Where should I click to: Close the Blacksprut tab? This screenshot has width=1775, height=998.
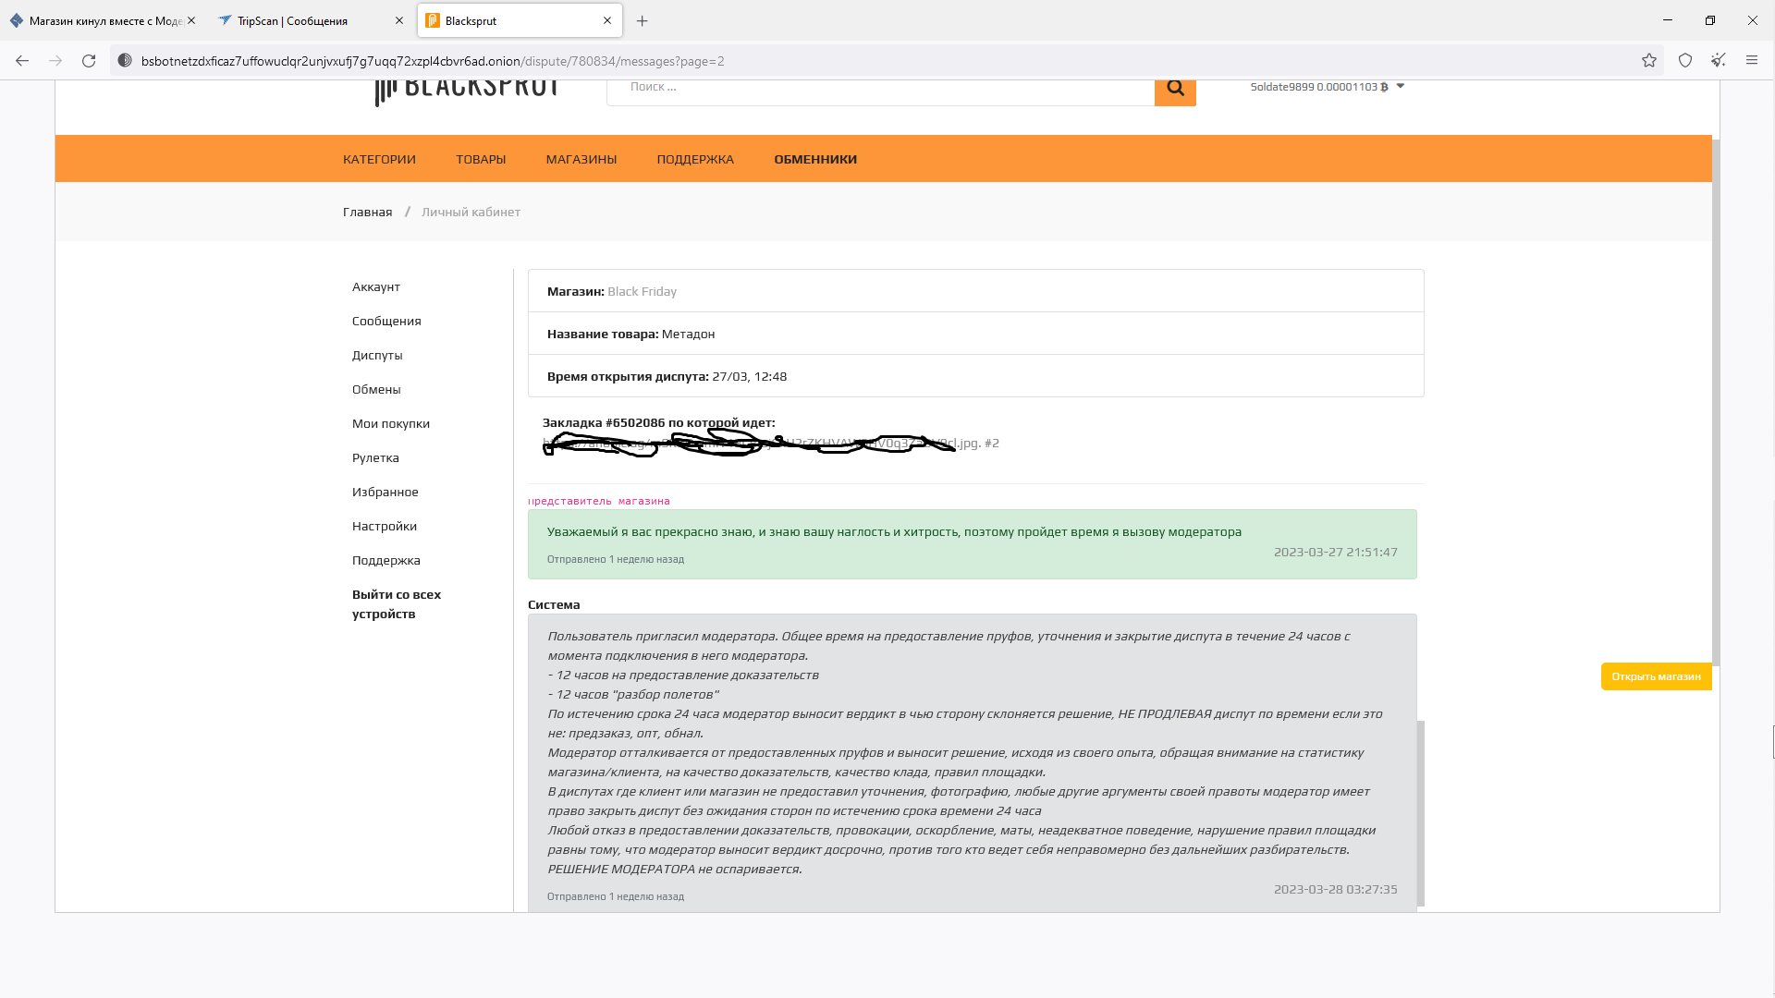(x=607, y=20)
